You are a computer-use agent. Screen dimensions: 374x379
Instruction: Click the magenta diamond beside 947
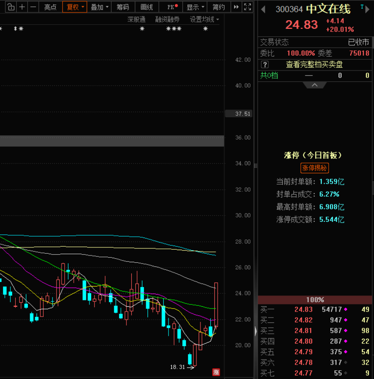346,320
